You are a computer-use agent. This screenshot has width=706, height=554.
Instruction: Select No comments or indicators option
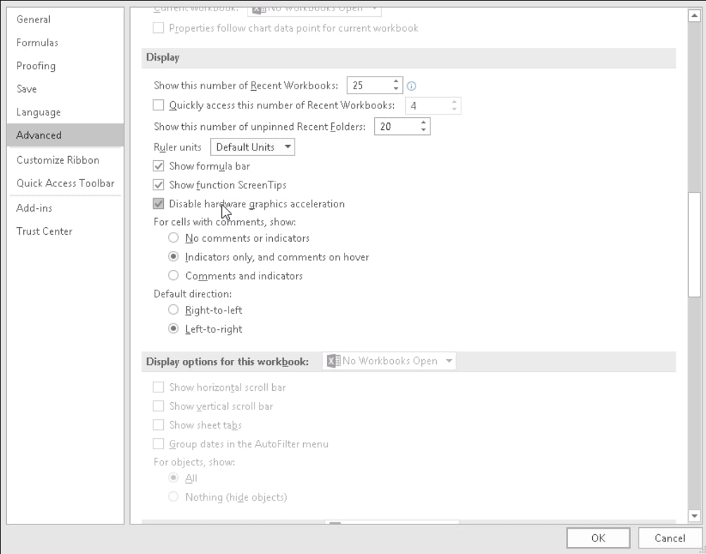(174, 238)
